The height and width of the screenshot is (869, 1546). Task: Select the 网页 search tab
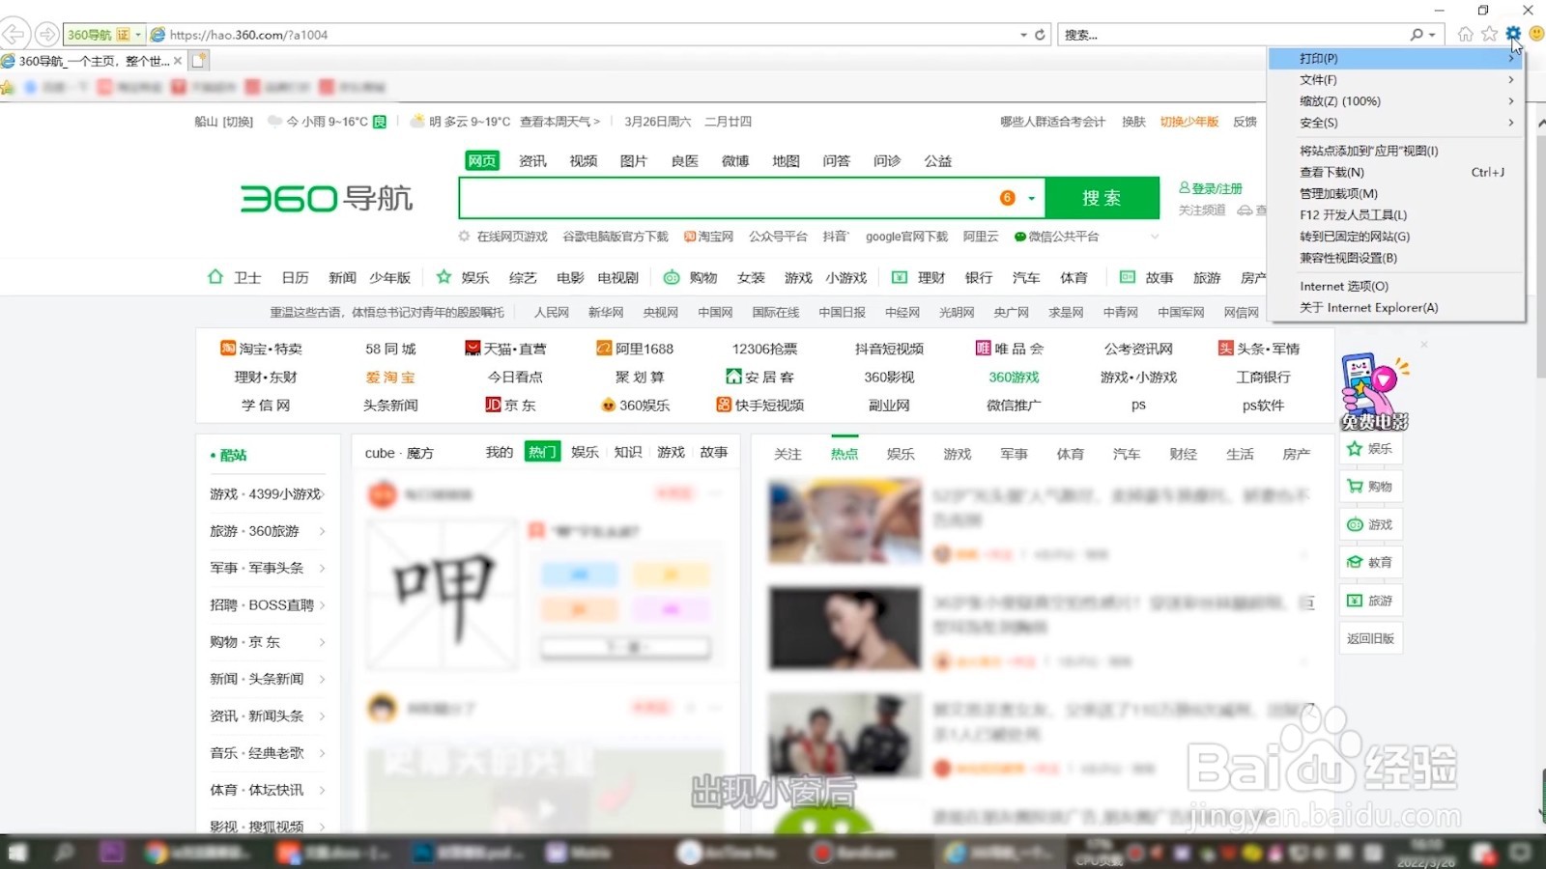[x=482, y=160]
